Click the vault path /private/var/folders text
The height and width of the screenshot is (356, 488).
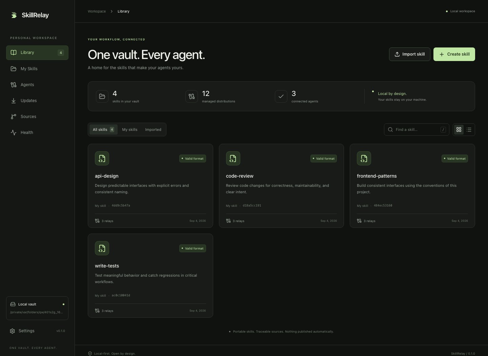pyautogui.click(x=37, y=312)
